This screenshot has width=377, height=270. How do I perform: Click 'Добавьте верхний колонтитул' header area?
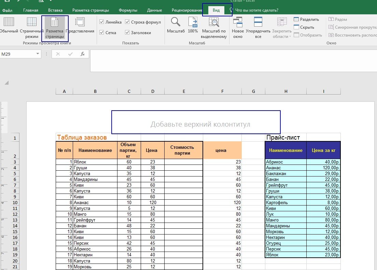[200, 124]
